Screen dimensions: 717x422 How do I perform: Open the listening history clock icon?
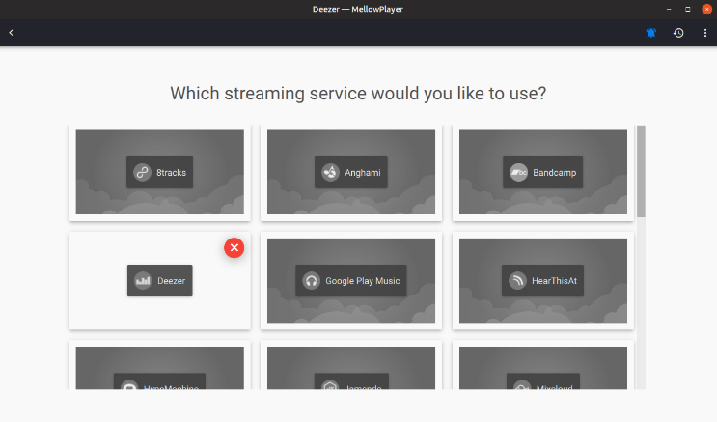coord(678,33)
